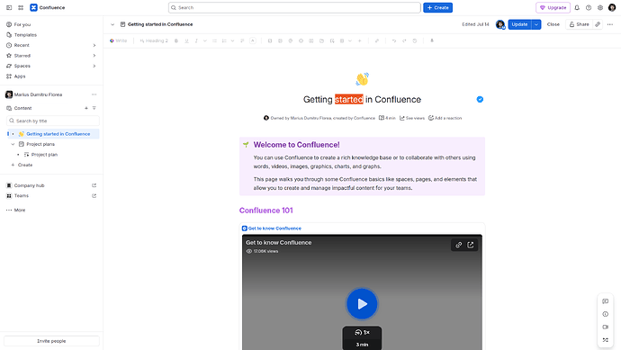Expand the Starred section chevron
This screenshot has width=621, height=350.
click(x=94, y=56)
